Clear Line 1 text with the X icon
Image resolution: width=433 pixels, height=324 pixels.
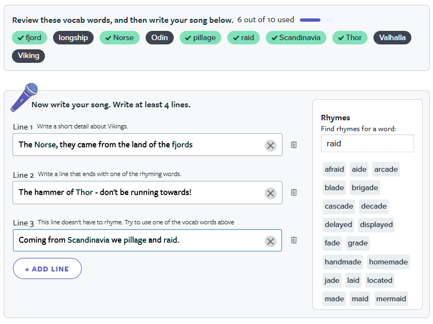[270, 145]
